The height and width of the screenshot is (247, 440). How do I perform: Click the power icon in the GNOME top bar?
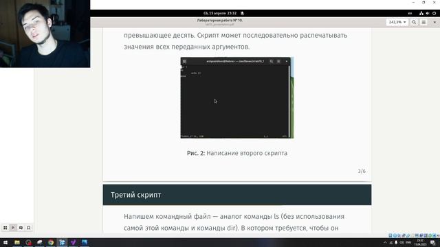[434, 13]
